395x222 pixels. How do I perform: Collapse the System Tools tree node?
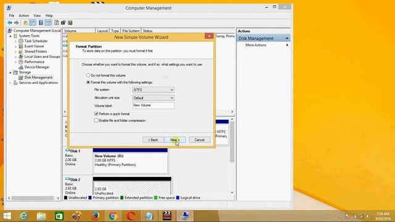pos(10,36)
